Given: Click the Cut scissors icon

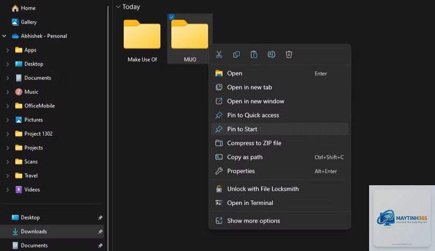Looking at the screenshot, I should coord(219,55).
